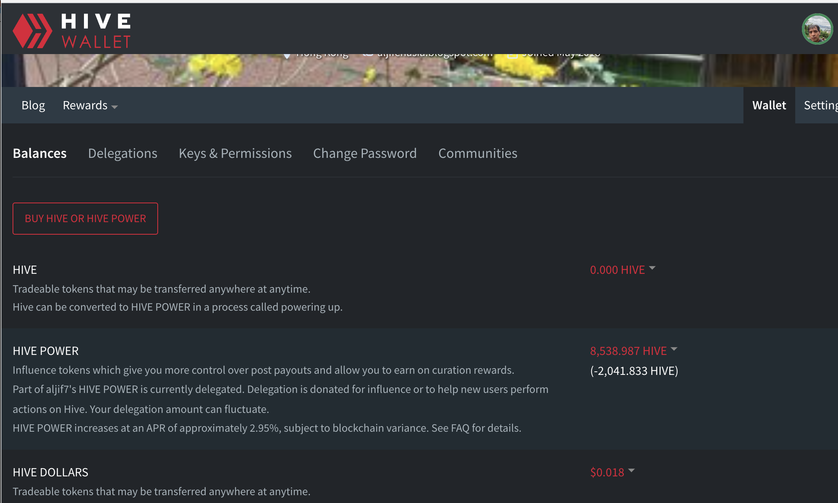Go to Change Password section

(365, 153)
